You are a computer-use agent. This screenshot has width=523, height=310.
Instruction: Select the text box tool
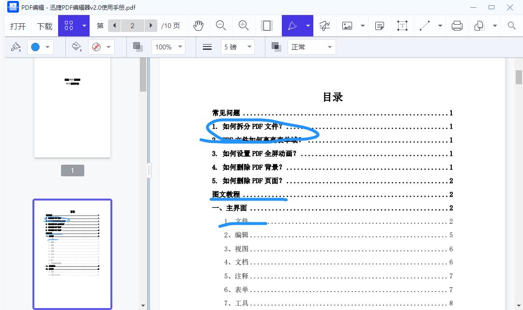[x=402, y=26]
